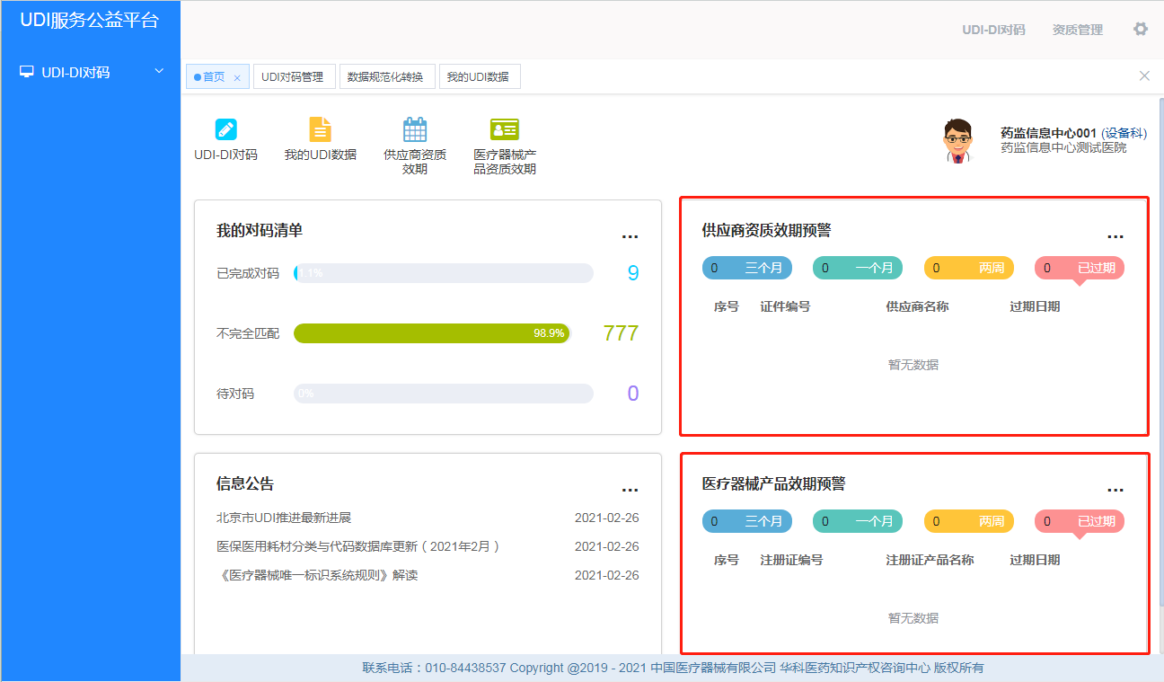The height and width of the screenshot is (682, 1164).
Task: Open more options for 我的对码清单
Action: pos(630,236)
